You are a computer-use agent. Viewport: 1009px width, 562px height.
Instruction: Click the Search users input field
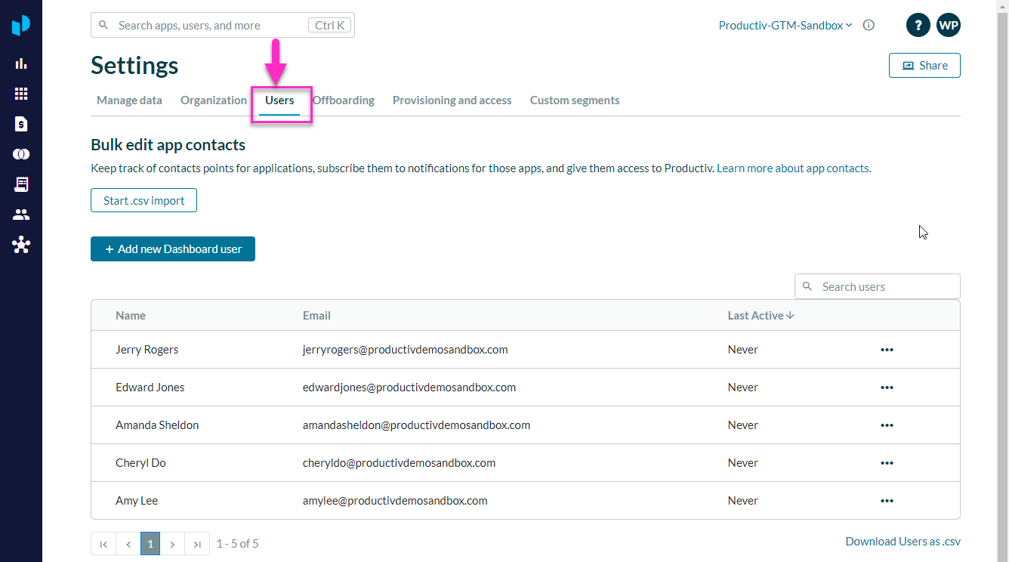click(885, 287)
